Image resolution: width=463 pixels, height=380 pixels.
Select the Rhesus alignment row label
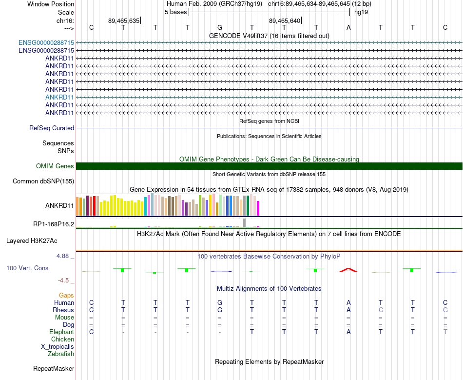tap(63, 310)
